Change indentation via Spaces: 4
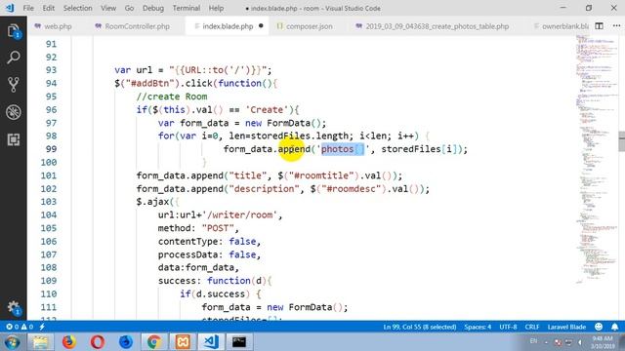 [x=478, y=327]
